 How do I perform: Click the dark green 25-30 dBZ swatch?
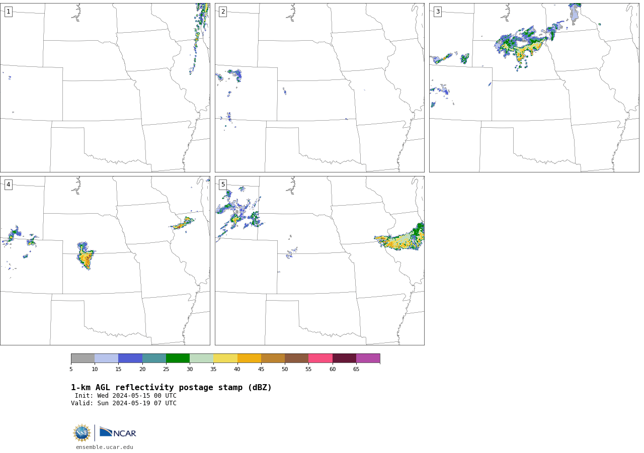coord(178,358)
